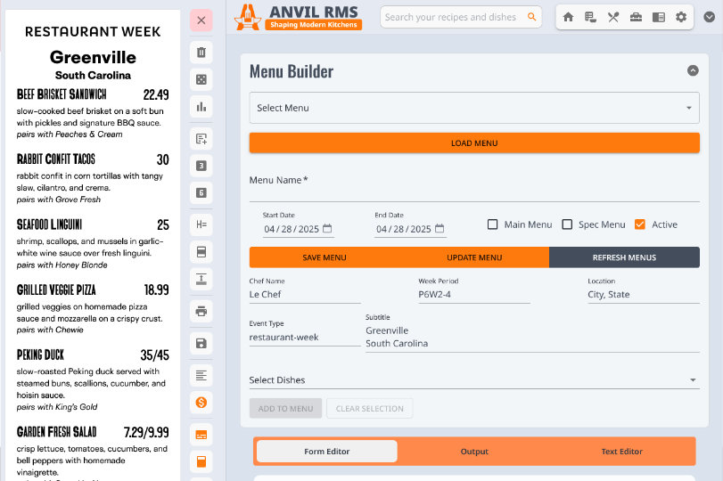Viewport: 723px width, 481px height.
Task: Open settings gear icon in top toolbar
Action: (681, 17)
